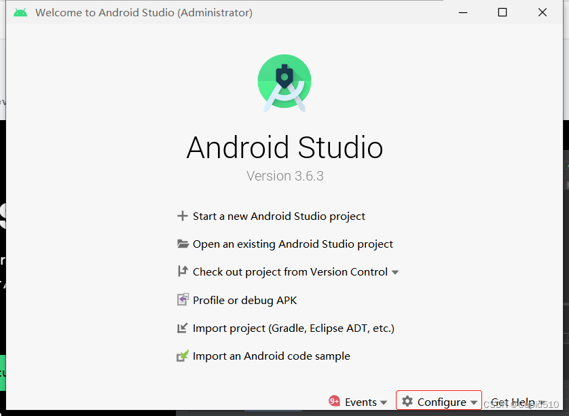Click the import project arrow icon
Viewport: 569px width, 416px height.
tap(182, 328)
